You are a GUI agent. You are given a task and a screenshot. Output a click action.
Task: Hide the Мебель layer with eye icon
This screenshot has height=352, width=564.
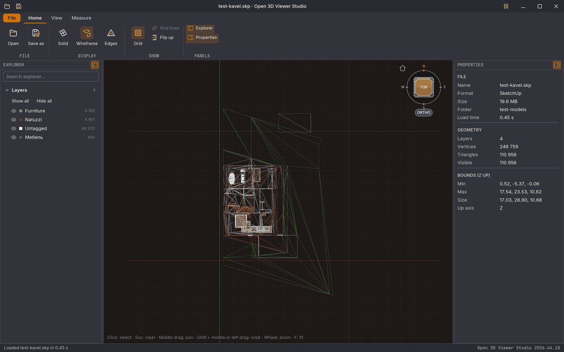point(14,138)
